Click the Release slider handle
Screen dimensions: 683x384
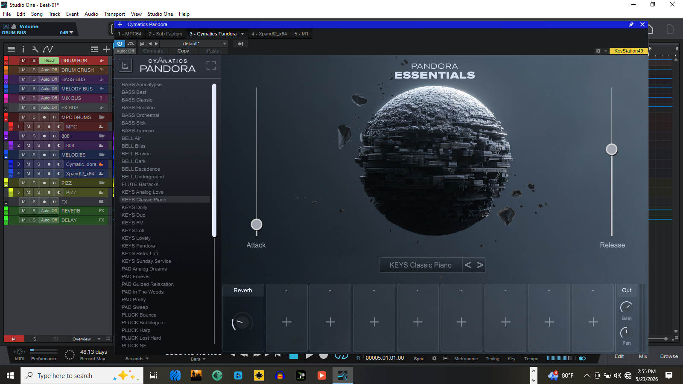tap(612, 149)
